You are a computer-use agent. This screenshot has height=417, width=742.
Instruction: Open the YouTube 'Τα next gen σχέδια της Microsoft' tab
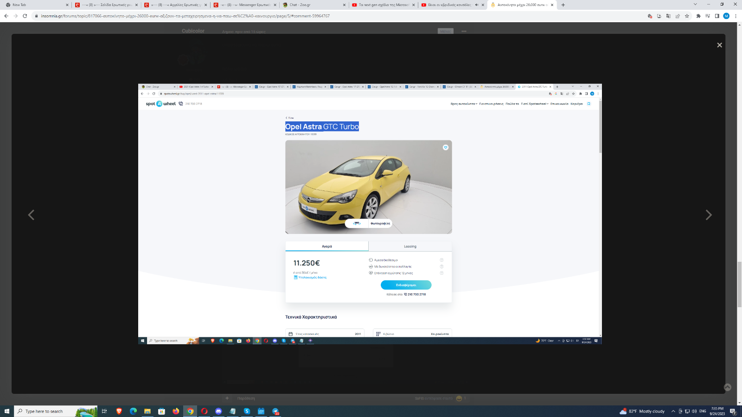[x=383, y=5]
